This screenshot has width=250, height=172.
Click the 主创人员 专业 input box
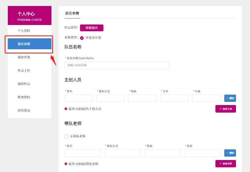coord(174,98)
